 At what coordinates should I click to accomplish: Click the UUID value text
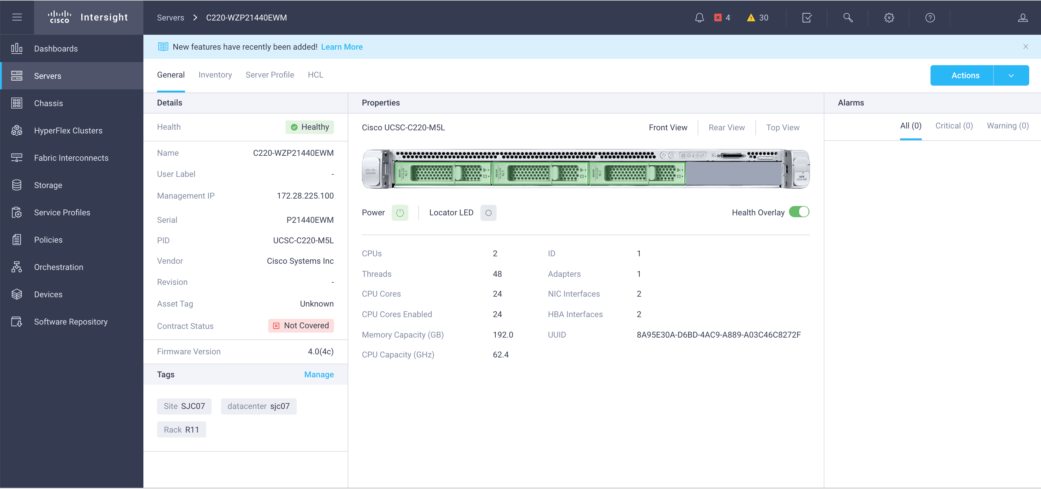pyautogui.click(x=718, y=334)
